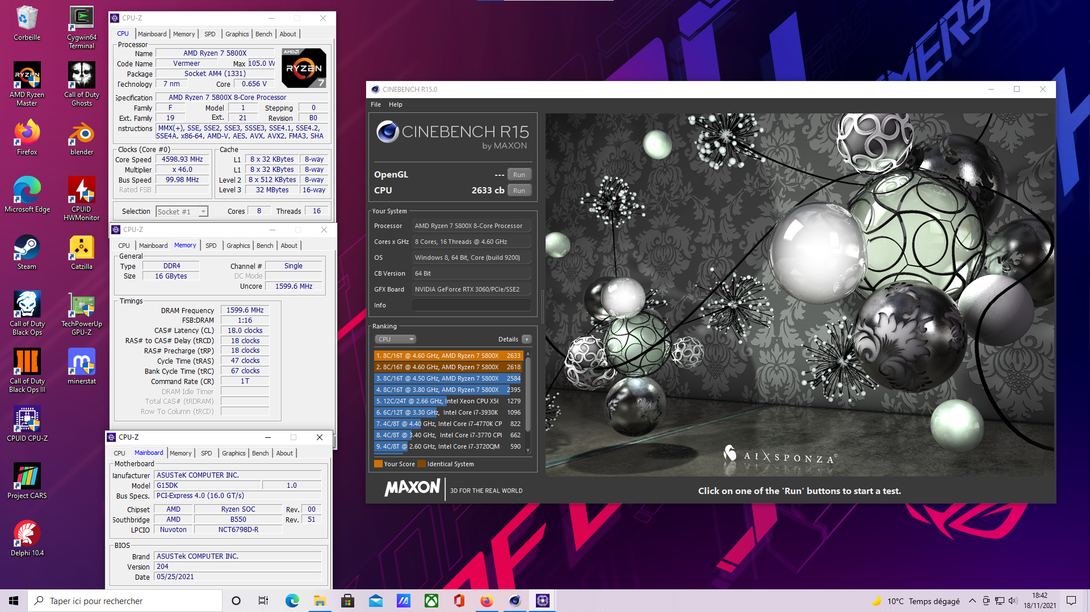Viewport: 1090px width, 612px height.
Task: Open Microsoft Store taskbar icon
Action: [x=347, y=601]
